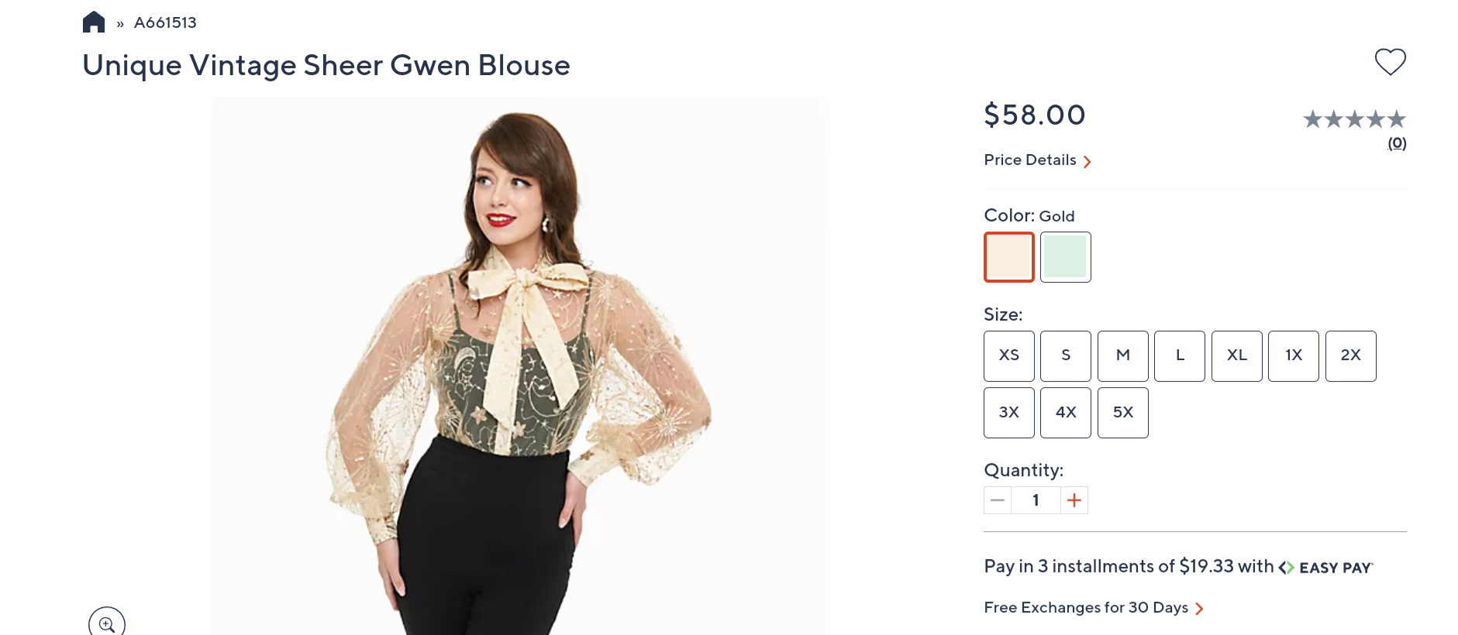Screen dimensions: 1458x635
Task: Open the Easy Pay logo info
Action: point(1326,568)
